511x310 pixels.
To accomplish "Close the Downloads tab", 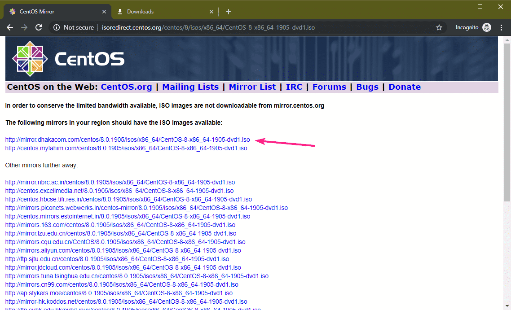I will tap(211, 12).
